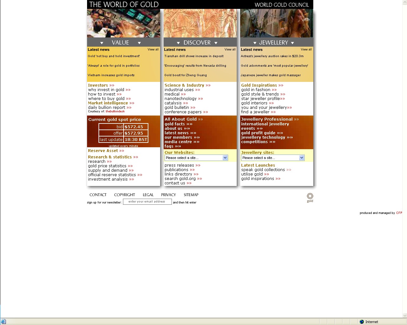The image size is (407, 325).
Task: Select the PRIVACY footer item
Action: [168, 195]
